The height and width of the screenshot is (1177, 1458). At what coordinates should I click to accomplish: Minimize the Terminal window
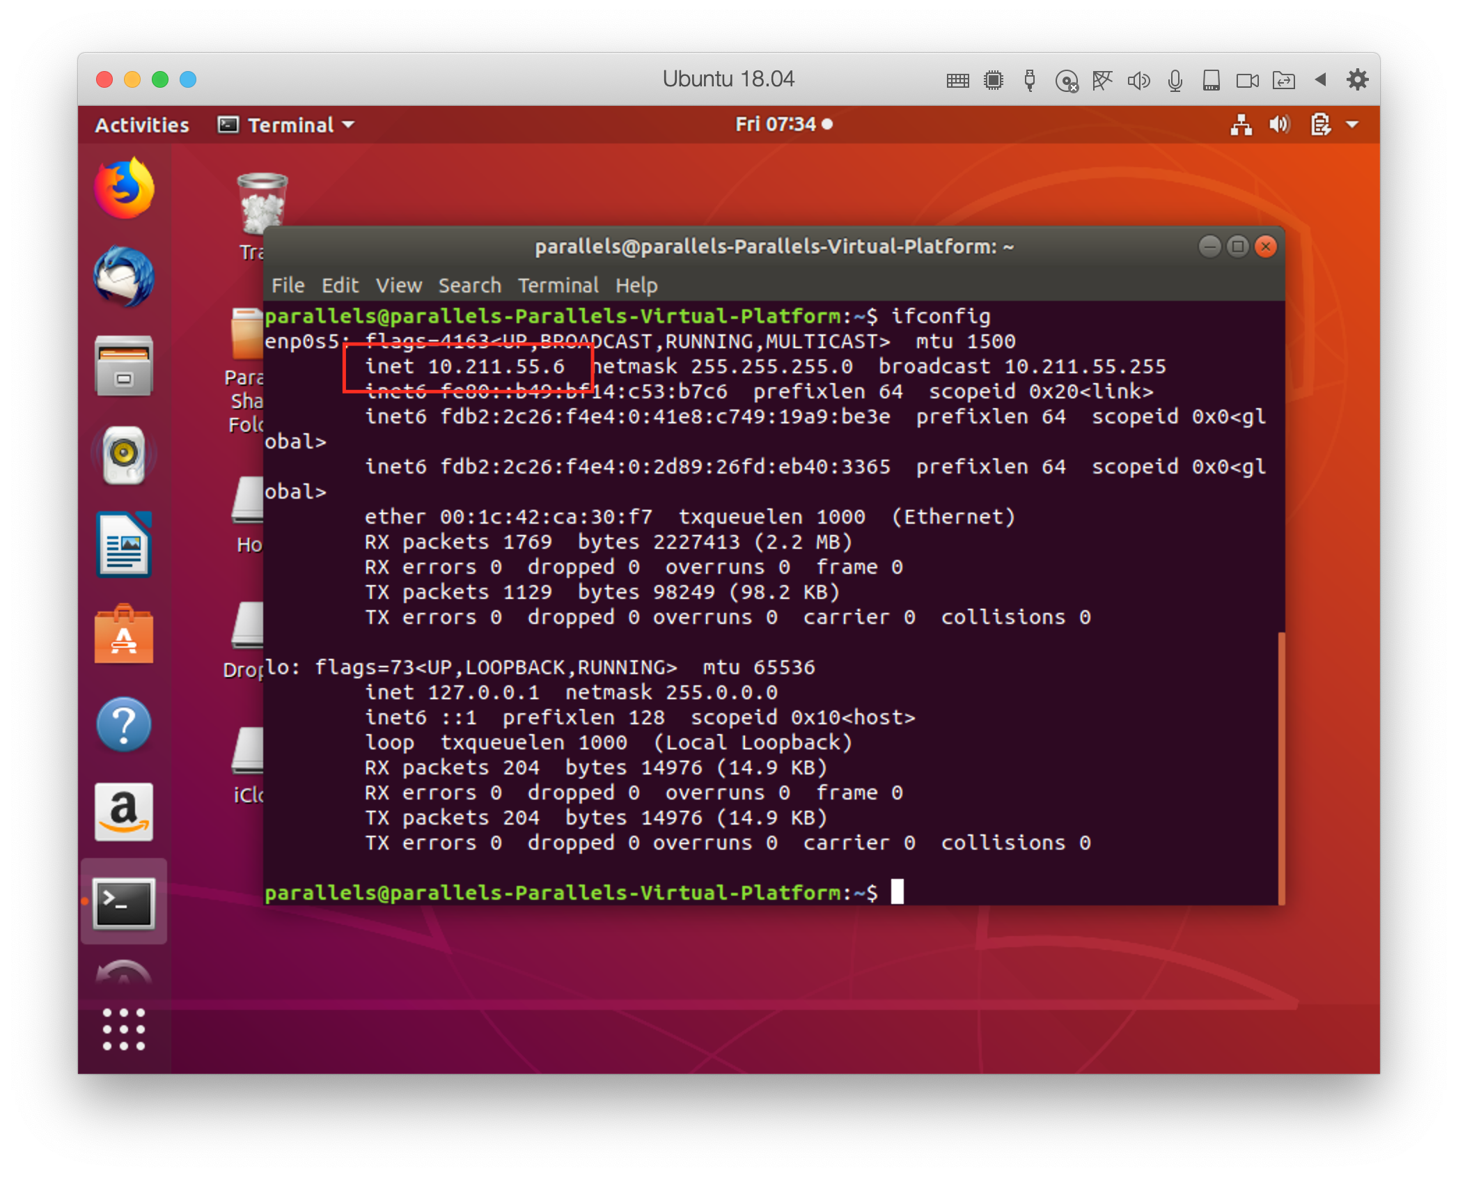click(1210, 246)
